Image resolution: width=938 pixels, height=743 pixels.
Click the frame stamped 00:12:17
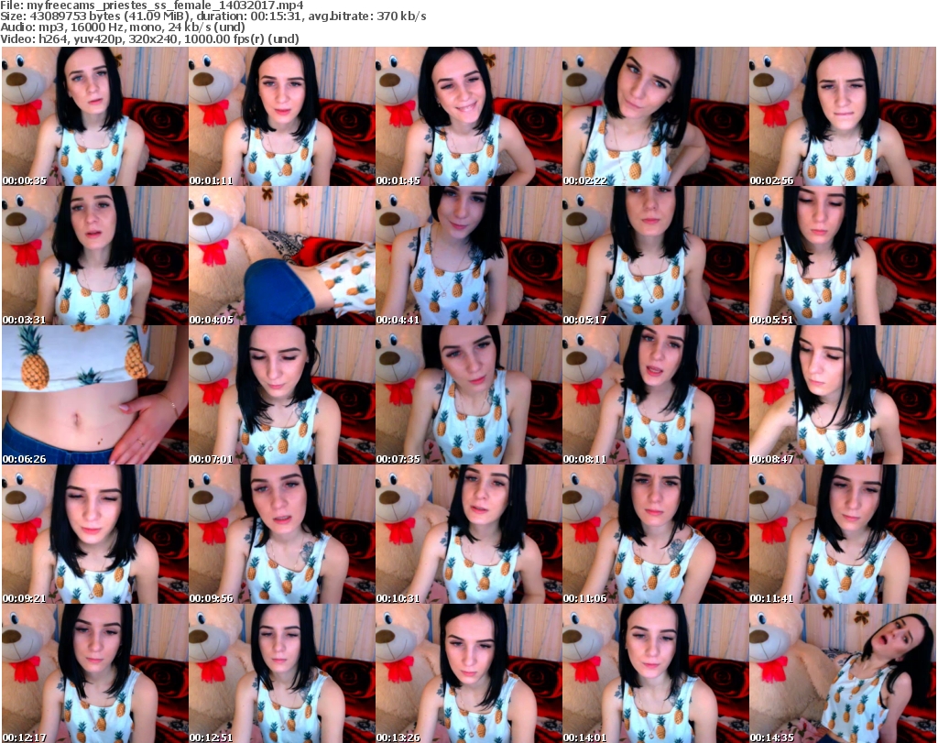[x=94, y=673]
